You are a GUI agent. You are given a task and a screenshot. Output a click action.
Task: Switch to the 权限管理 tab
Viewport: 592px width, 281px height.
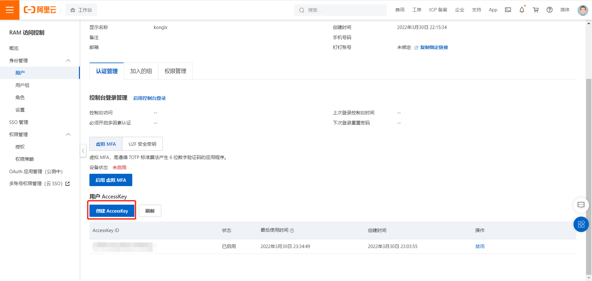tap(175, 71)
